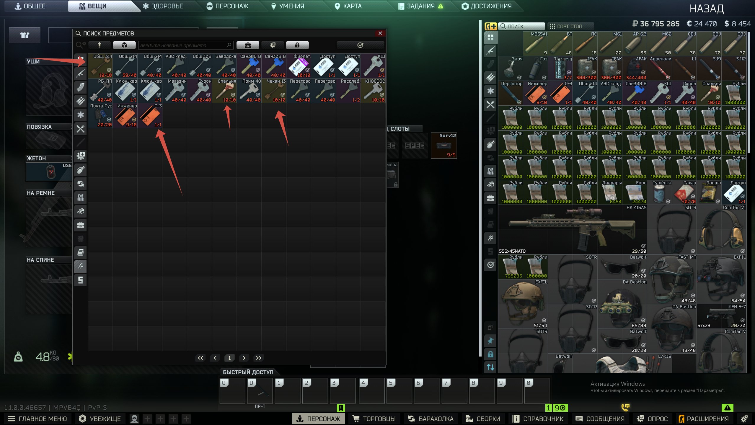
Task: Filter stash by grenades category
Action: tap(490, 144)
